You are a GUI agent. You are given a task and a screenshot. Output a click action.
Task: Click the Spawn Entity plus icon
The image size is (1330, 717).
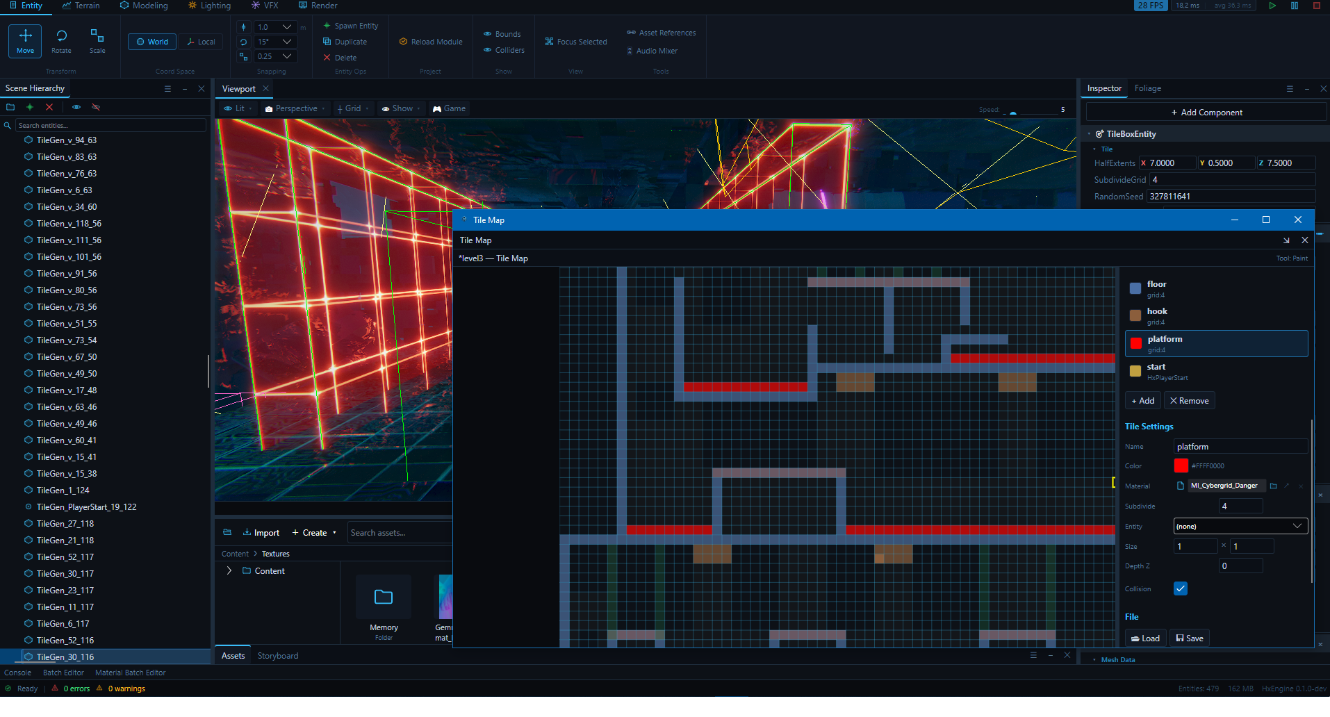[x=327, y=26]
